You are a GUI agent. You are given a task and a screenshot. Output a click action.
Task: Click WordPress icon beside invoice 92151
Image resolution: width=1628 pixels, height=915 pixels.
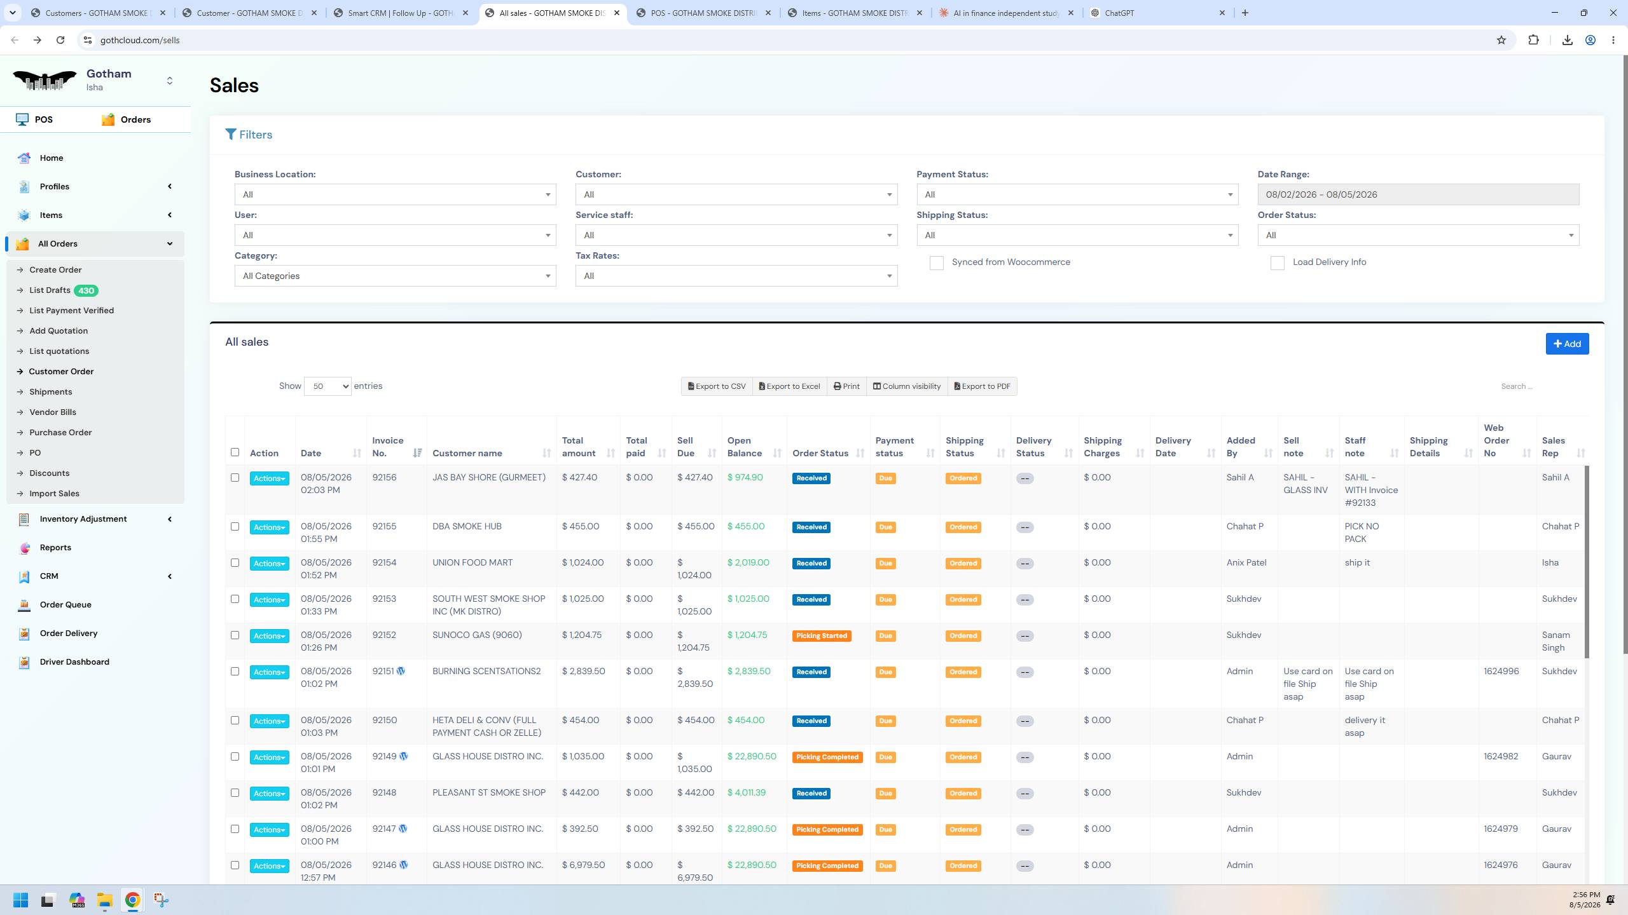click(x=401, y=671)
